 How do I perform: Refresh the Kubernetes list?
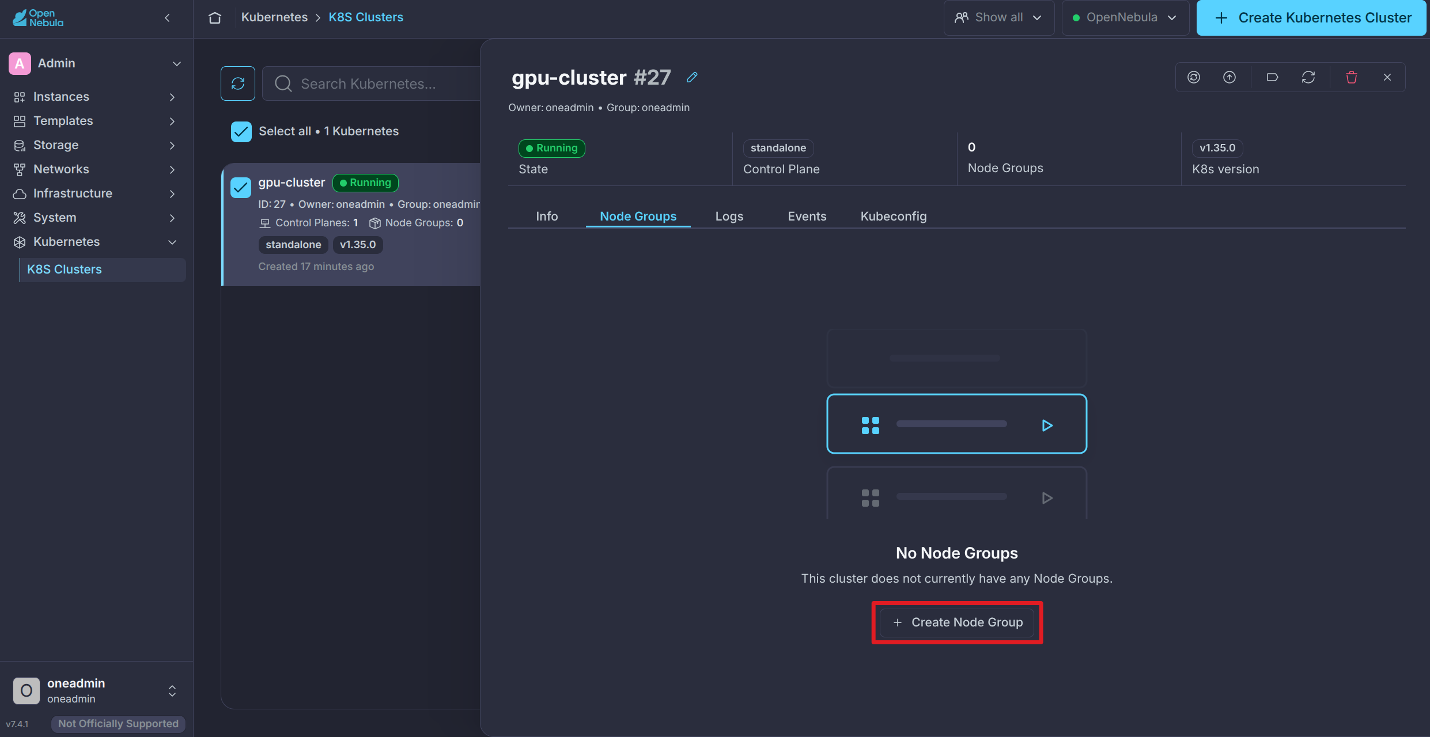[x=238, y=83]
